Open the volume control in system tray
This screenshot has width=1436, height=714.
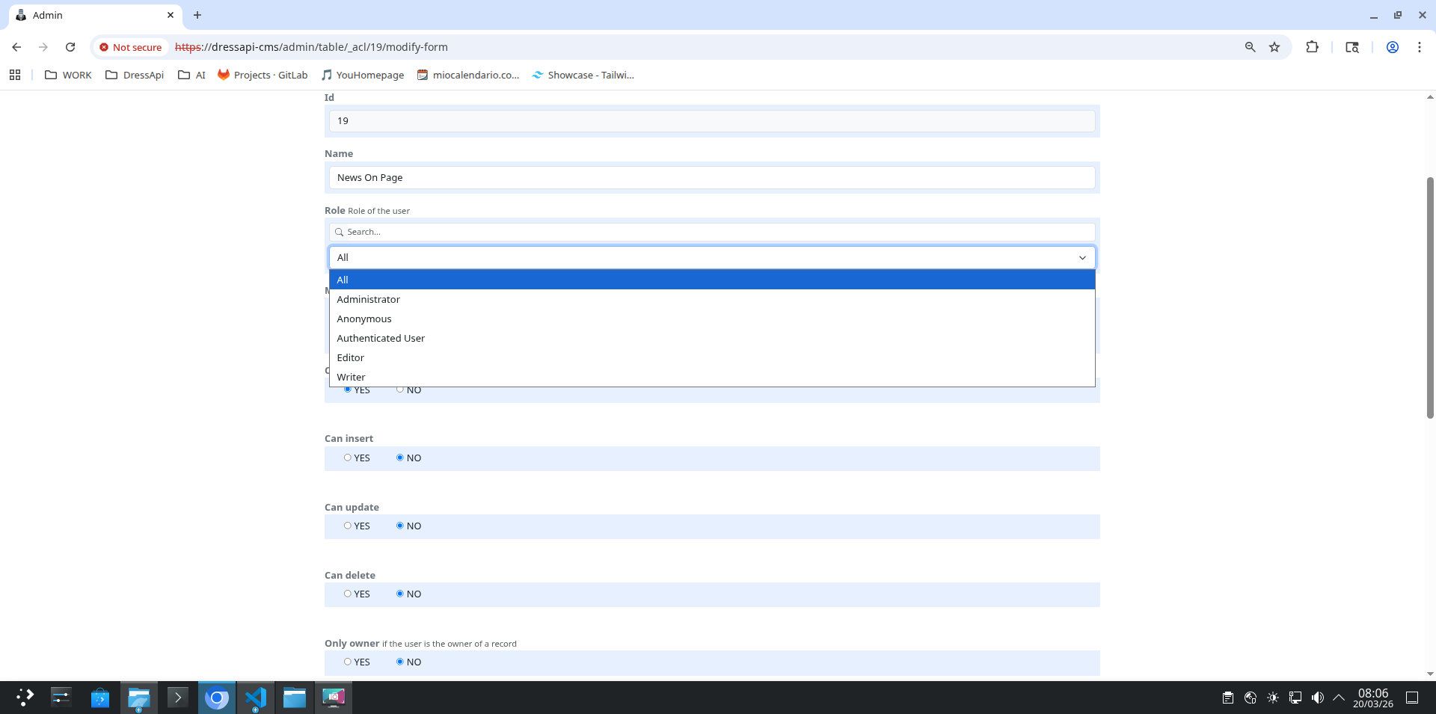pyautogui.click(x=1318, y=698)
